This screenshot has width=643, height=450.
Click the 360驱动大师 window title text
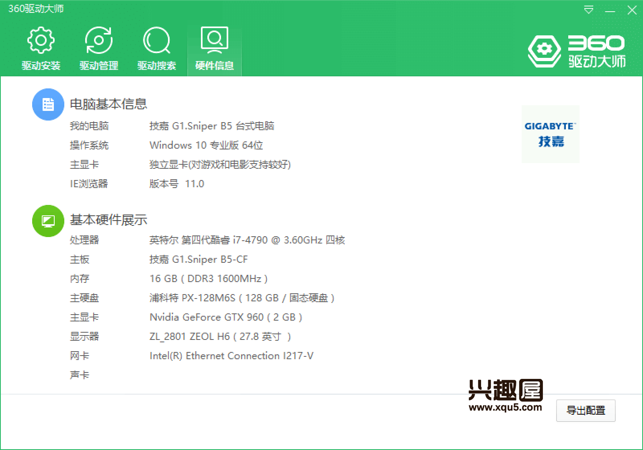(36, 9)
